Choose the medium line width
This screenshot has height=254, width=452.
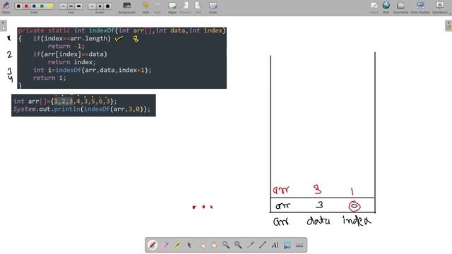71,6
